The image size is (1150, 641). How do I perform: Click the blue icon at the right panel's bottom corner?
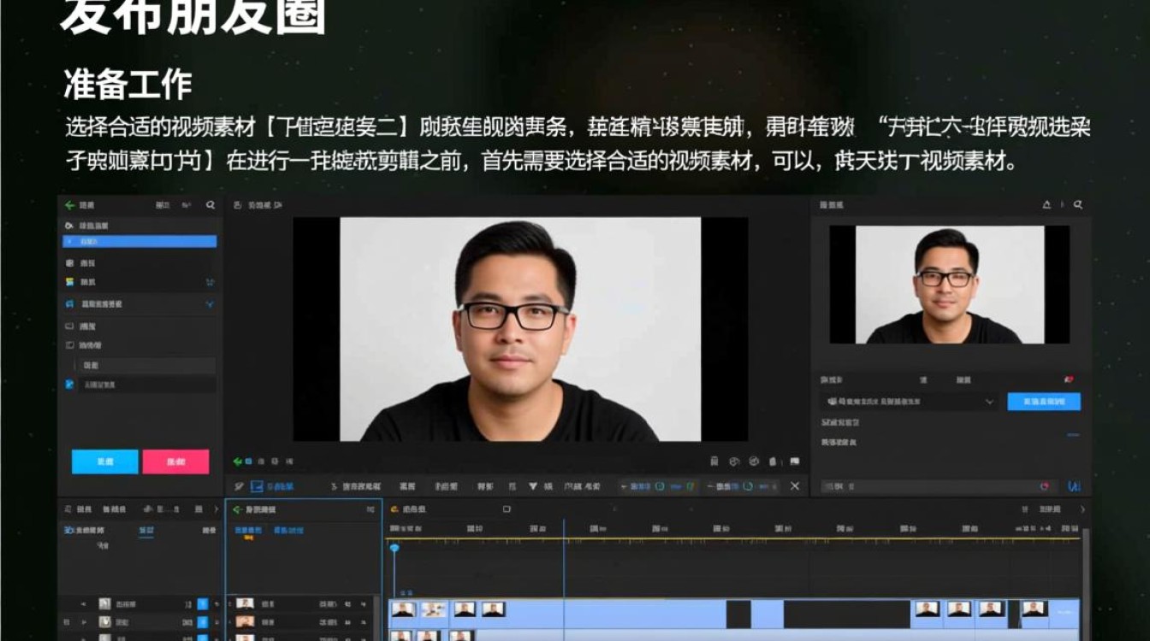[x=1074, y=486]
